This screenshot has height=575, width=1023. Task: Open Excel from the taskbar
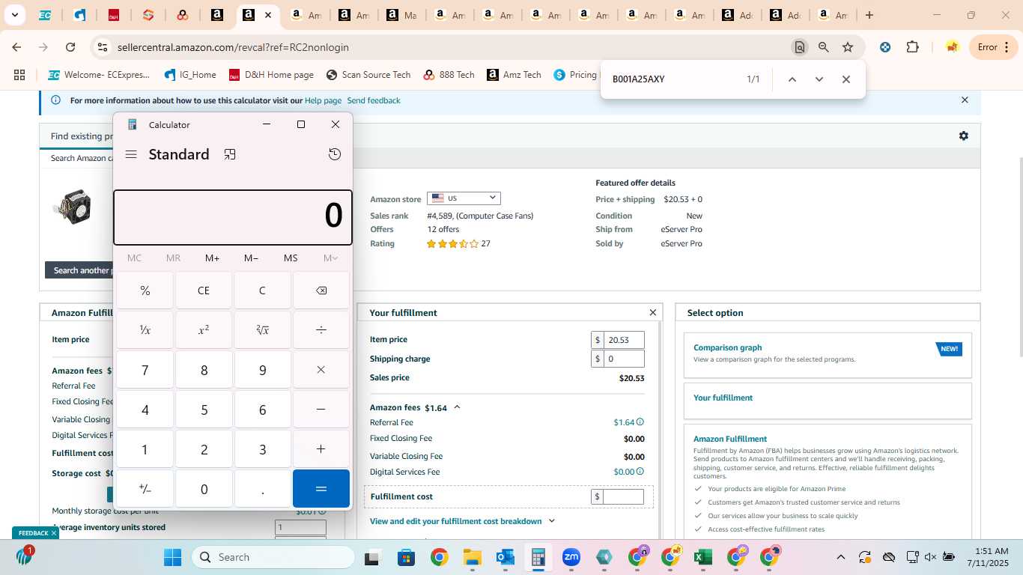pos(702,557)
